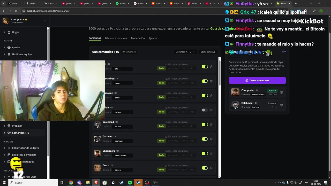Delete the bodoque command via trash icon
Screen dimensions: 331x186
pyautogui.click(x=211, y=96)
